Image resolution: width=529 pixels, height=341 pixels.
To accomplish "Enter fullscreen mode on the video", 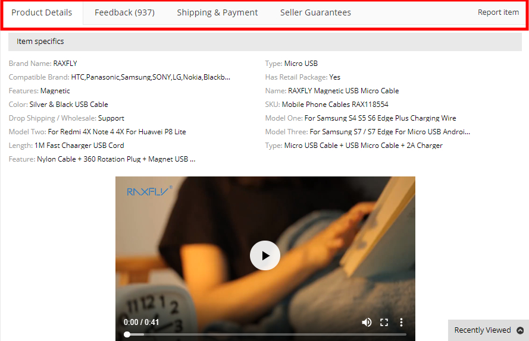I will pyautogui.click(x=384, y=323).
